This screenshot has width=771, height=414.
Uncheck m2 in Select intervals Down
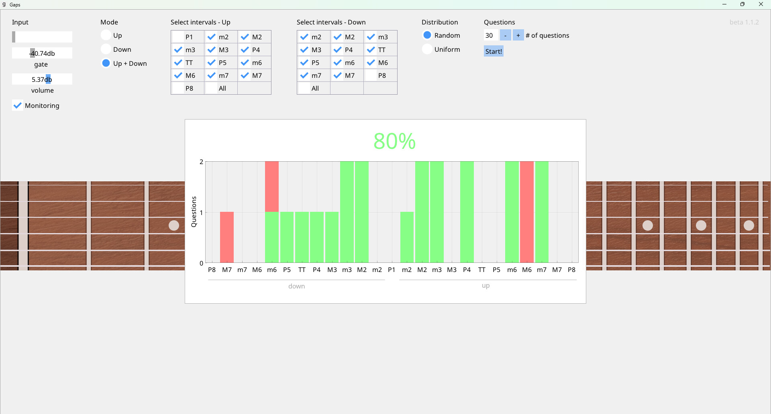tap(304, 37)
